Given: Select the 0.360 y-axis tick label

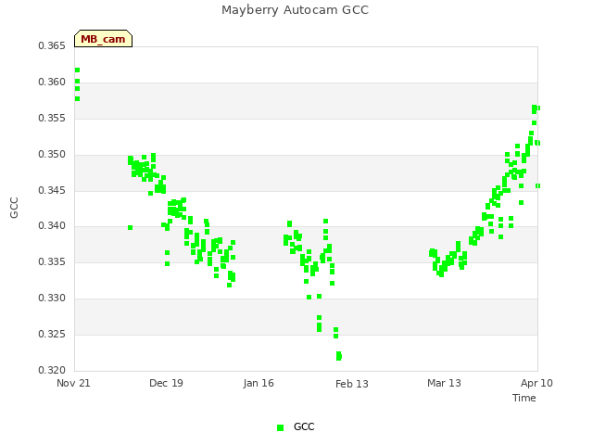Looking at the screenshot, I should click(52, 82).
